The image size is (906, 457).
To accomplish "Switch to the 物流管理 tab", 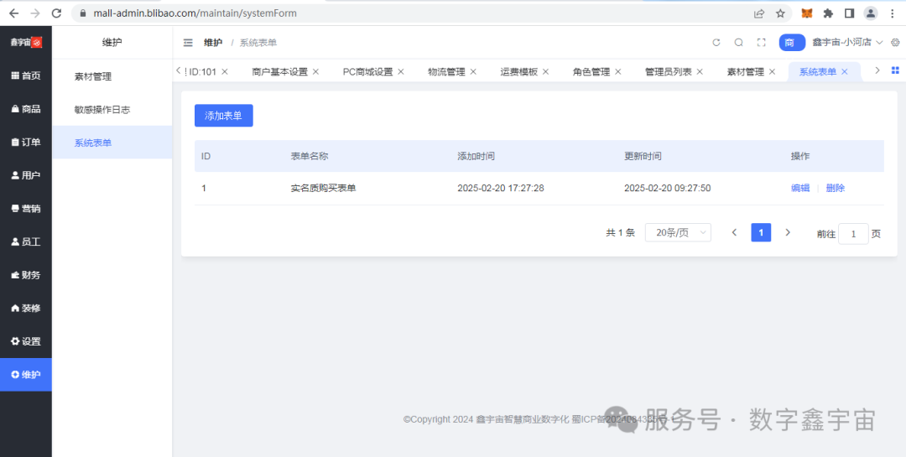I will pos(446,71).
